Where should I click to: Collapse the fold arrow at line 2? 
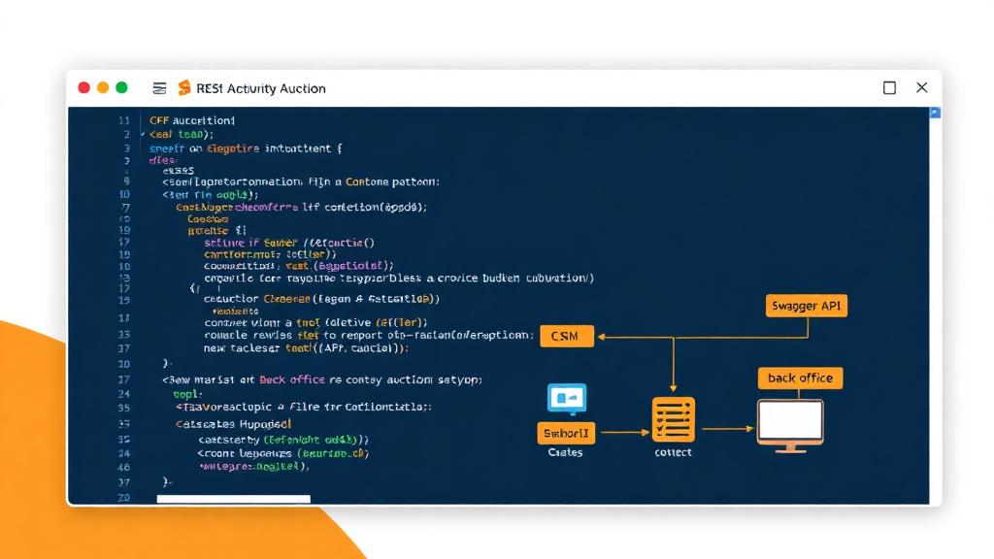tap(143, 134)
